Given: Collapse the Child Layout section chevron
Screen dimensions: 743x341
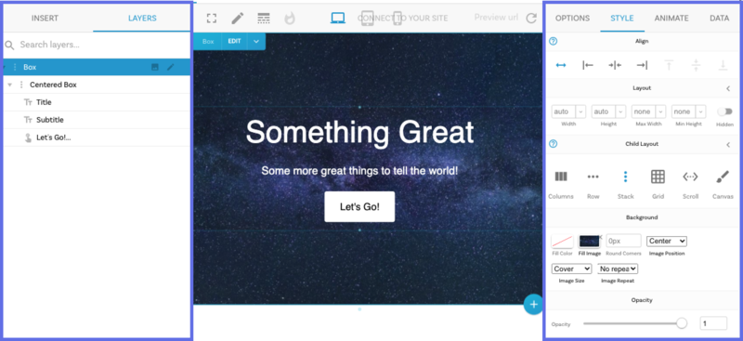Looking at the screenshot, I should click(x=728, y=145).
